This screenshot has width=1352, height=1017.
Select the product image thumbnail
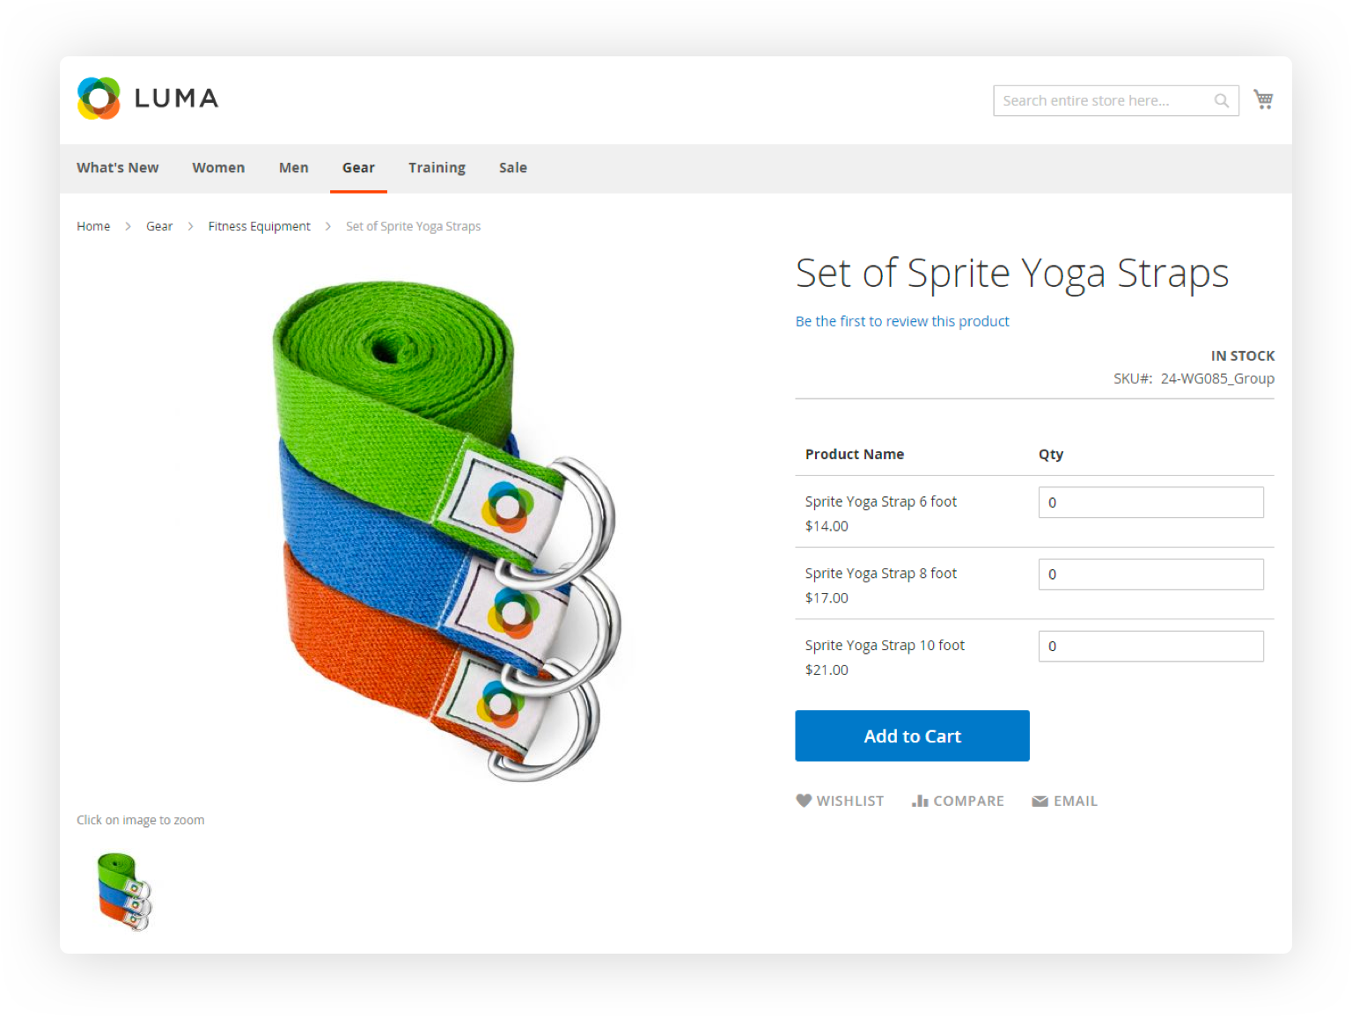[121, 891]
